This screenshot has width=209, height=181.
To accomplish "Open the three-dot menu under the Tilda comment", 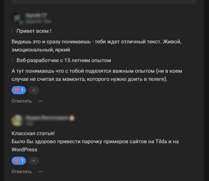I will [x=41, y=172].
